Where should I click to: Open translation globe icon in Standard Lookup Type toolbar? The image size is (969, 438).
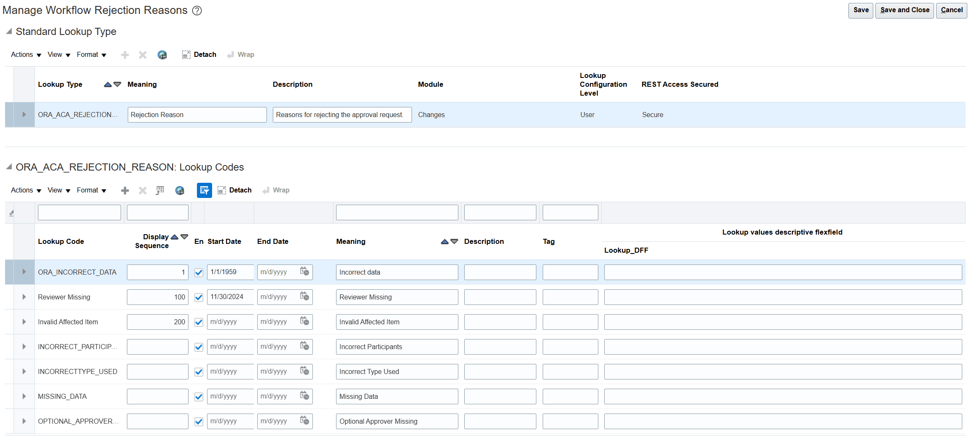(x=162, y=55)
